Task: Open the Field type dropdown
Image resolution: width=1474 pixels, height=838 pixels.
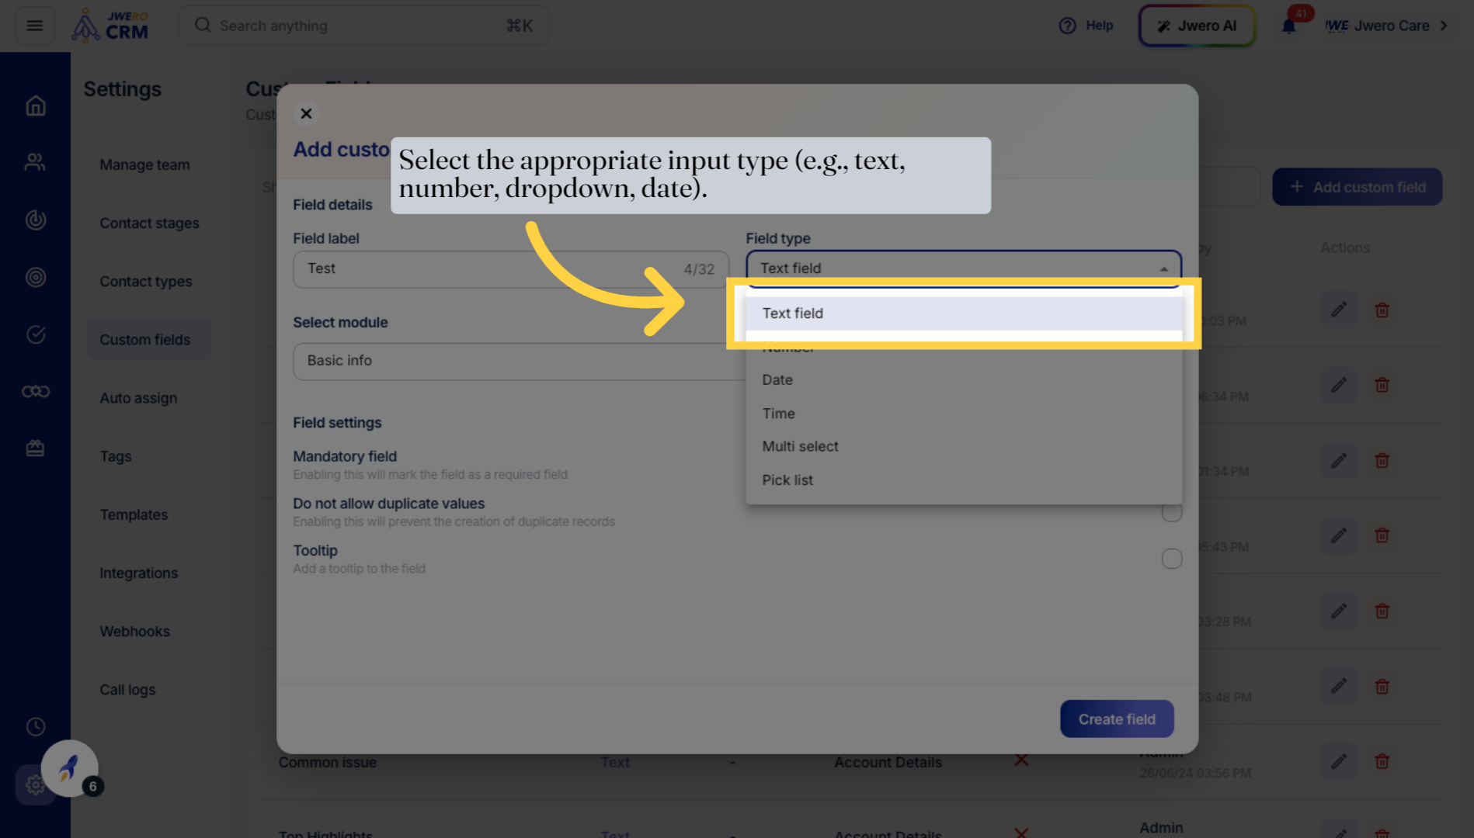Action: pyautogui.click(x=964, y=268)
